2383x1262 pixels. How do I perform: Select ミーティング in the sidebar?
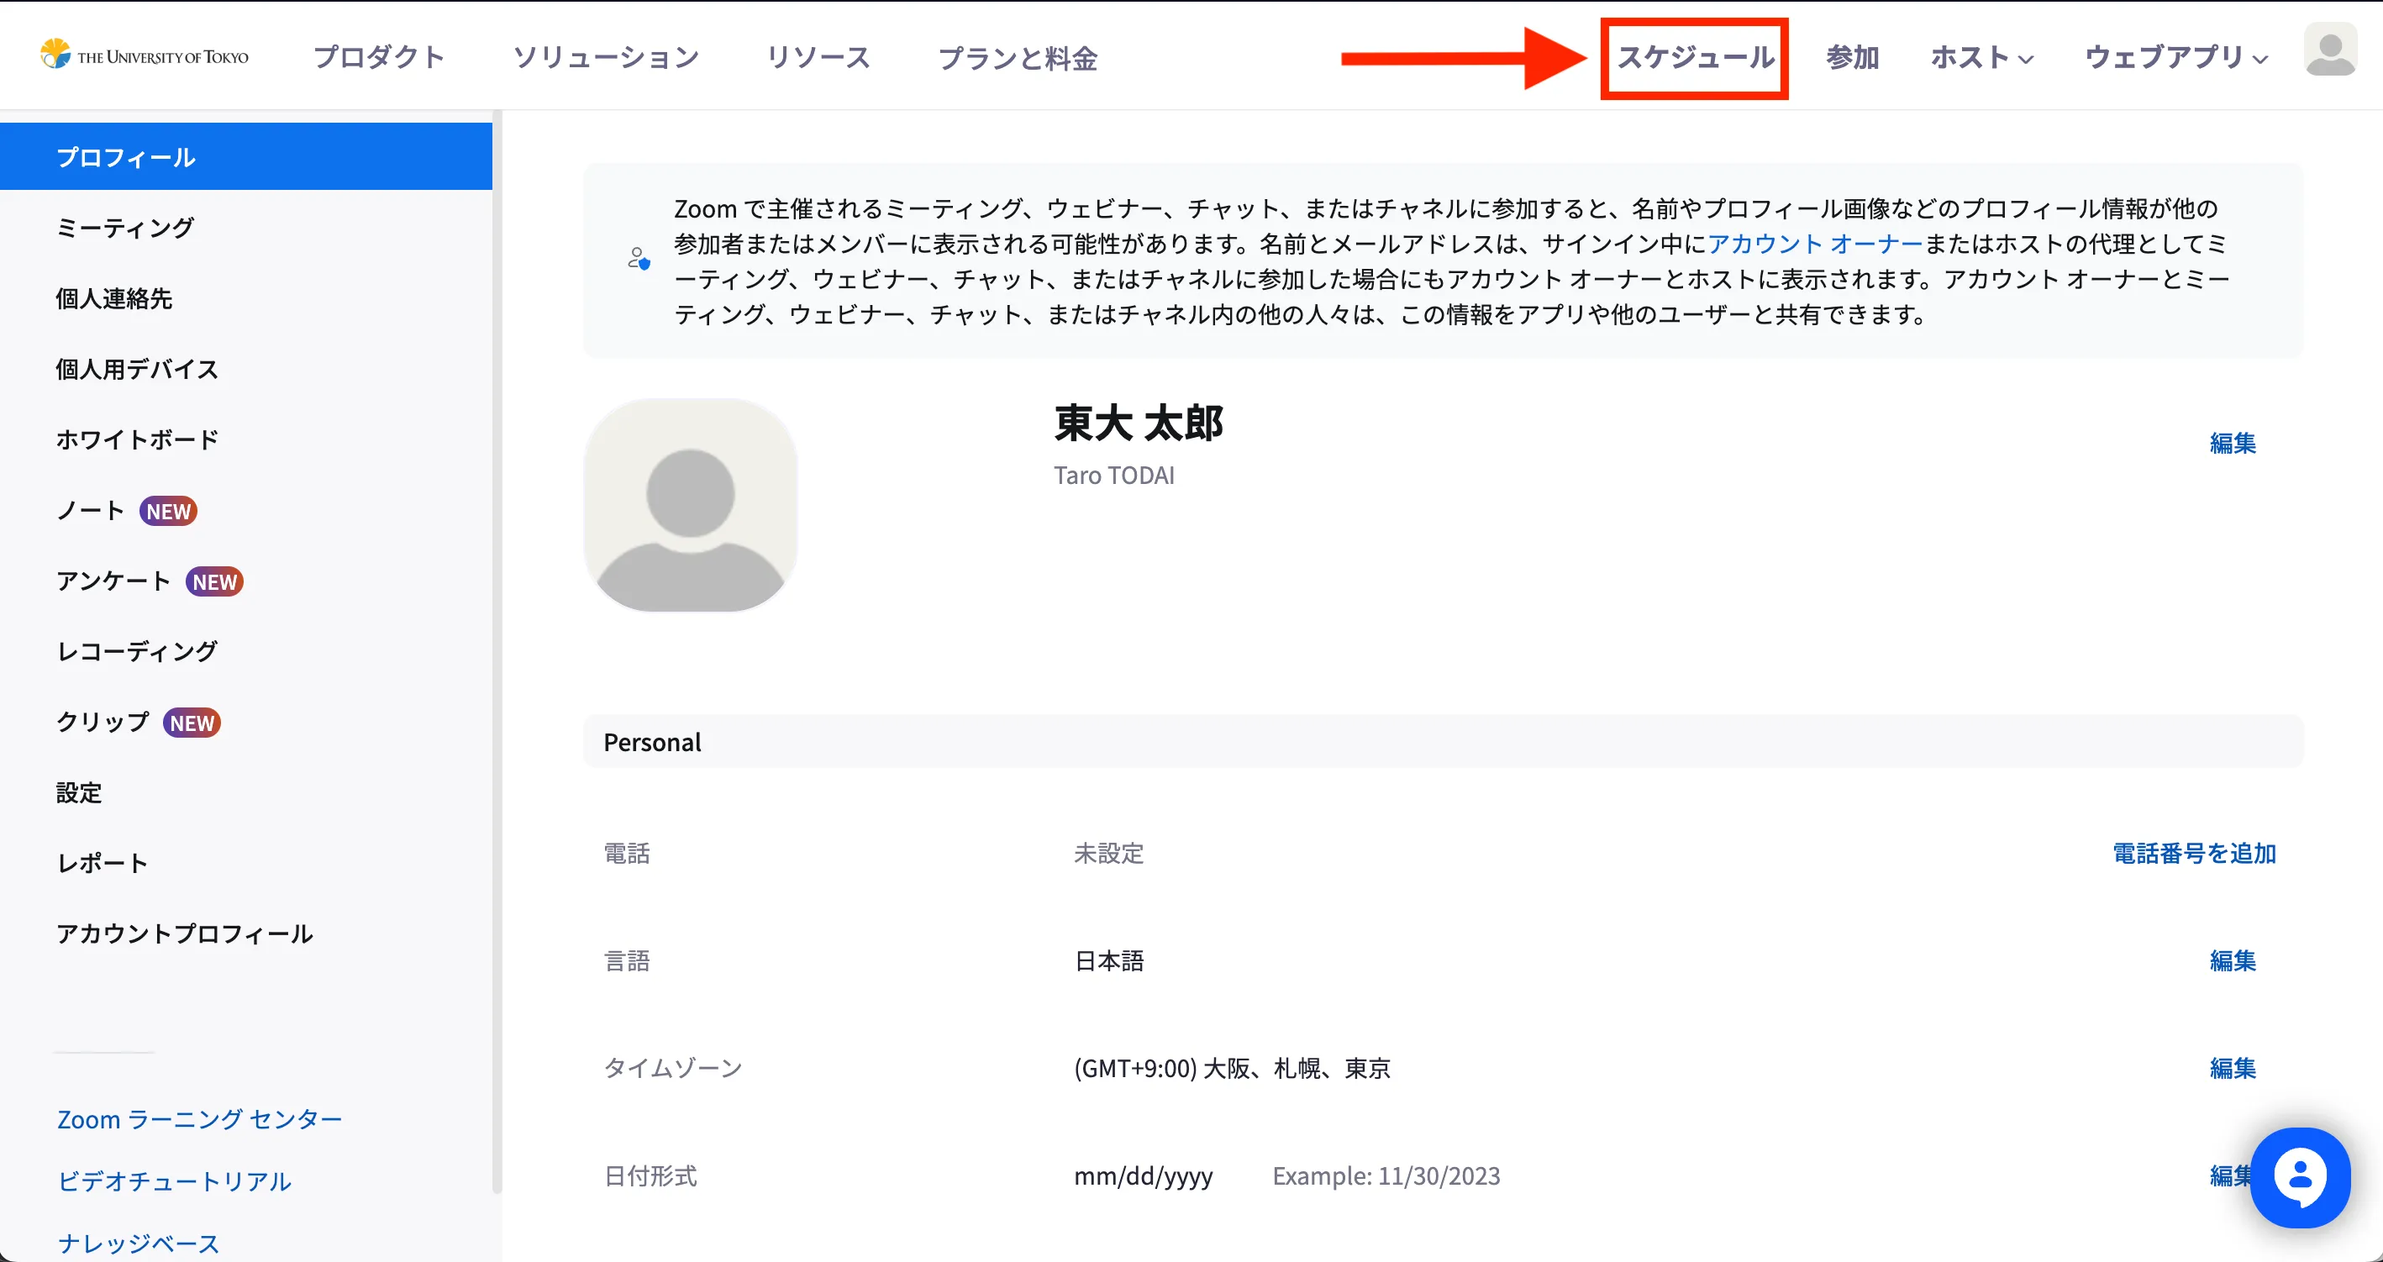click(x=125, y=228)
